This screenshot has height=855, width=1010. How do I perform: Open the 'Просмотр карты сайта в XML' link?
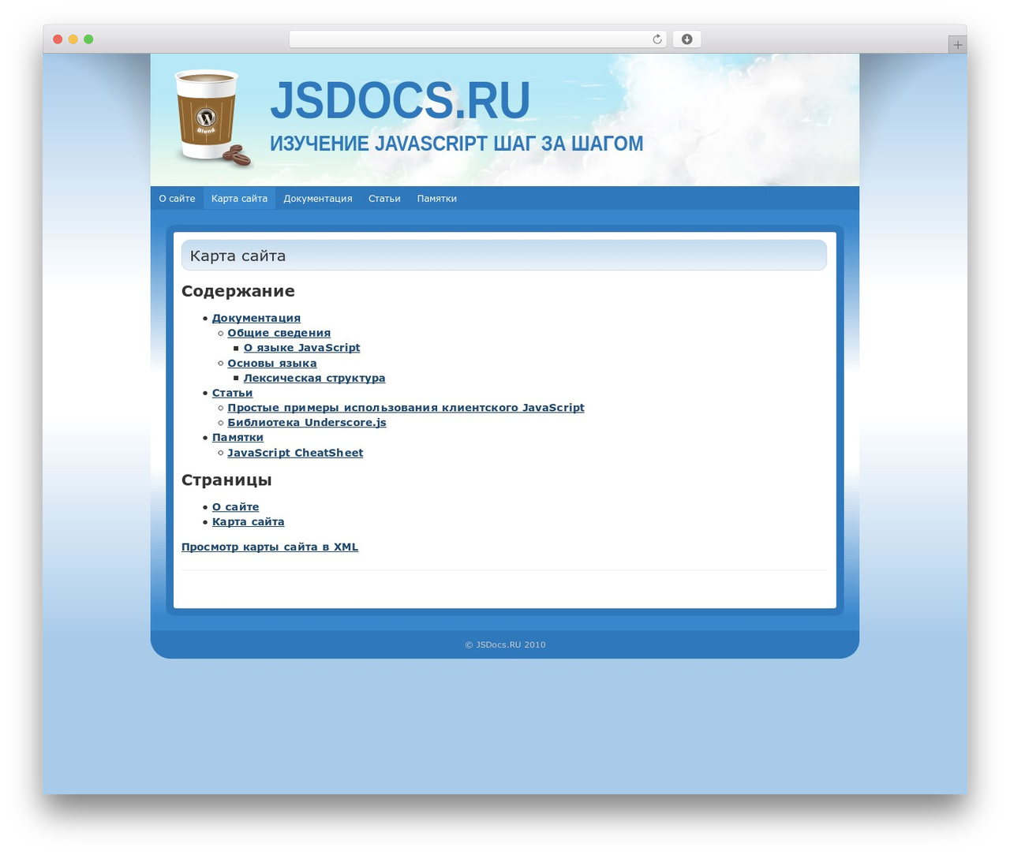click(270, 547)
